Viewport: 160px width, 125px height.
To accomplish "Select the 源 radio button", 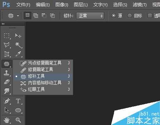I will pyautogui.click(x=114, y=16).
